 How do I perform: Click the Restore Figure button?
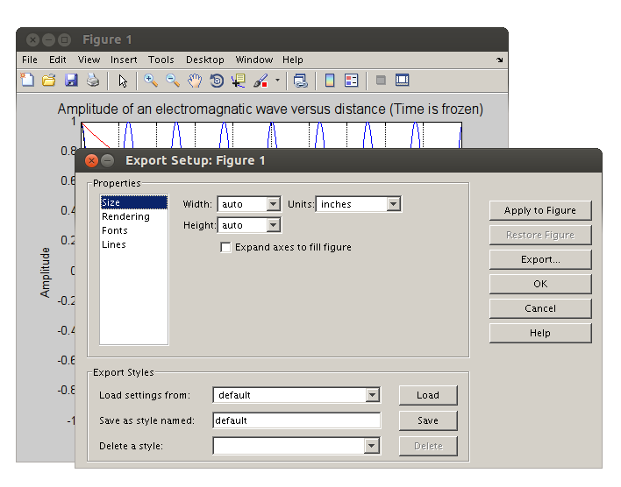[x=540, y=235]
